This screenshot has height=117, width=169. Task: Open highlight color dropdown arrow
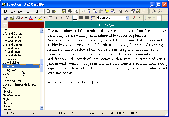(45, 18)
